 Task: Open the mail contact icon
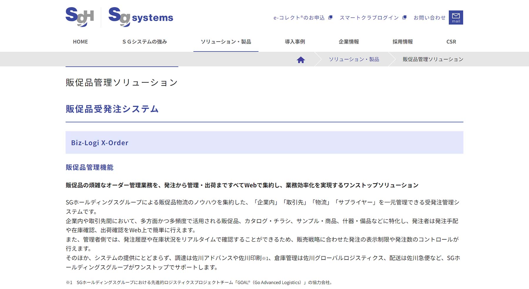pyautogui.click(x=456, y=17)
